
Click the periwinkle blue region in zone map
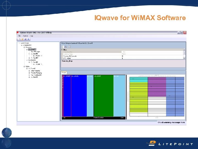[175, 97]
